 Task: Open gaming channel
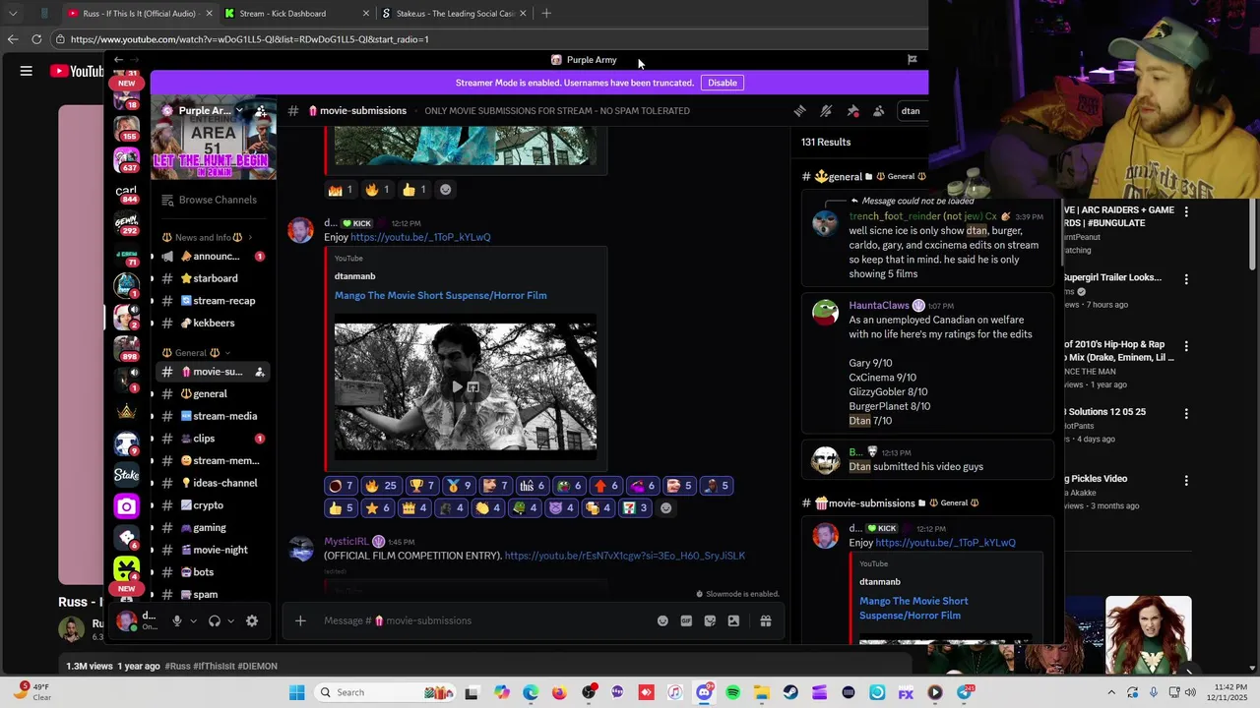[214, 528]
